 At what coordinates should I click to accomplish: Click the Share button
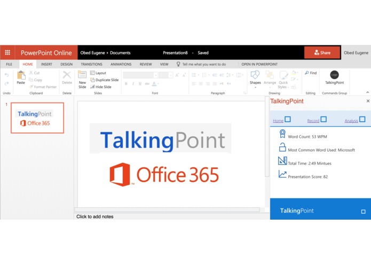[x=322, y=52]
